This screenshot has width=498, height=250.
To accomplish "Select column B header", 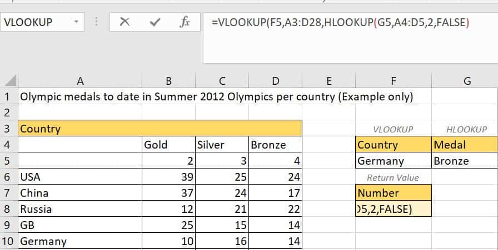I will tap(168, 81).
